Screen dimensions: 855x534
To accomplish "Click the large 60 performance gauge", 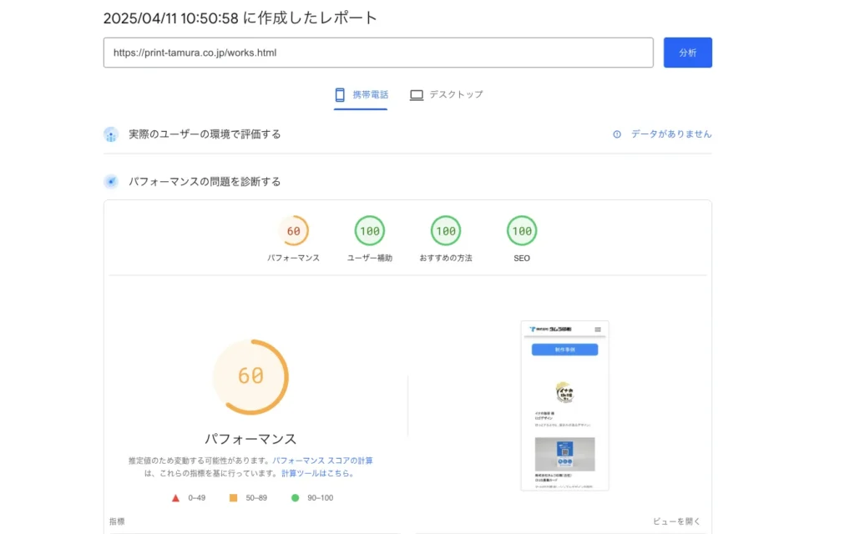I will tap(250, 376).
